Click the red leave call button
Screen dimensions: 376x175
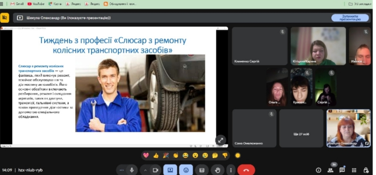(246, 170)
